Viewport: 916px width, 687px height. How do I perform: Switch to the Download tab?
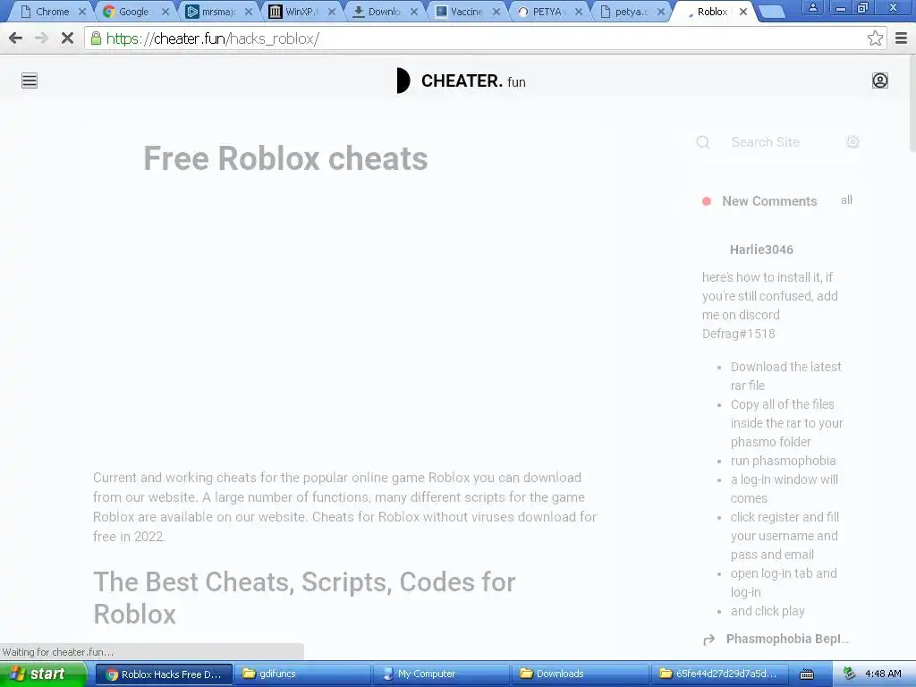click(x=382, y=12)
